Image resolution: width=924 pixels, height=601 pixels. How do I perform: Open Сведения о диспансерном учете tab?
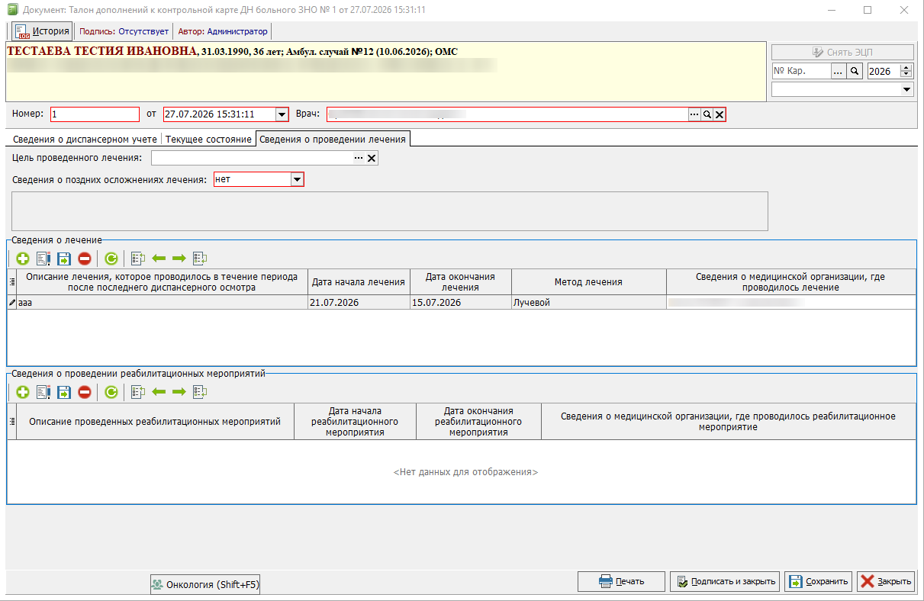[85, 140]
